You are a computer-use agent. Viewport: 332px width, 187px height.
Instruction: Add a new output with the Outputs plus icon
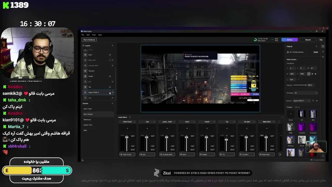(316, 46)
